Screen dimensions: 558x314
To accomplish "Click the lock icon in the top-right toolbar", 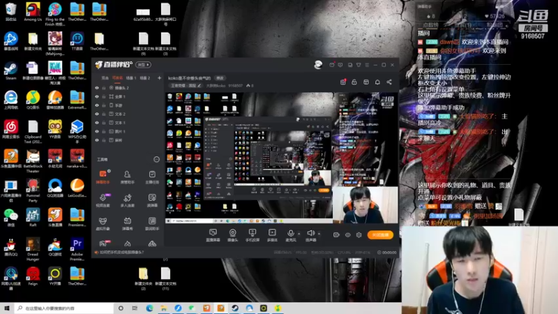I will [354, 82].
